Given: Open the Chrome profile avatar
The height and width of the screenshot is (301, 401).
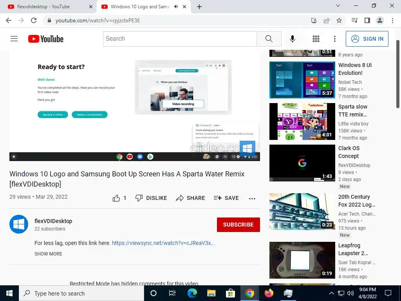Looking at the screenshot, I should tap(380, 20).
